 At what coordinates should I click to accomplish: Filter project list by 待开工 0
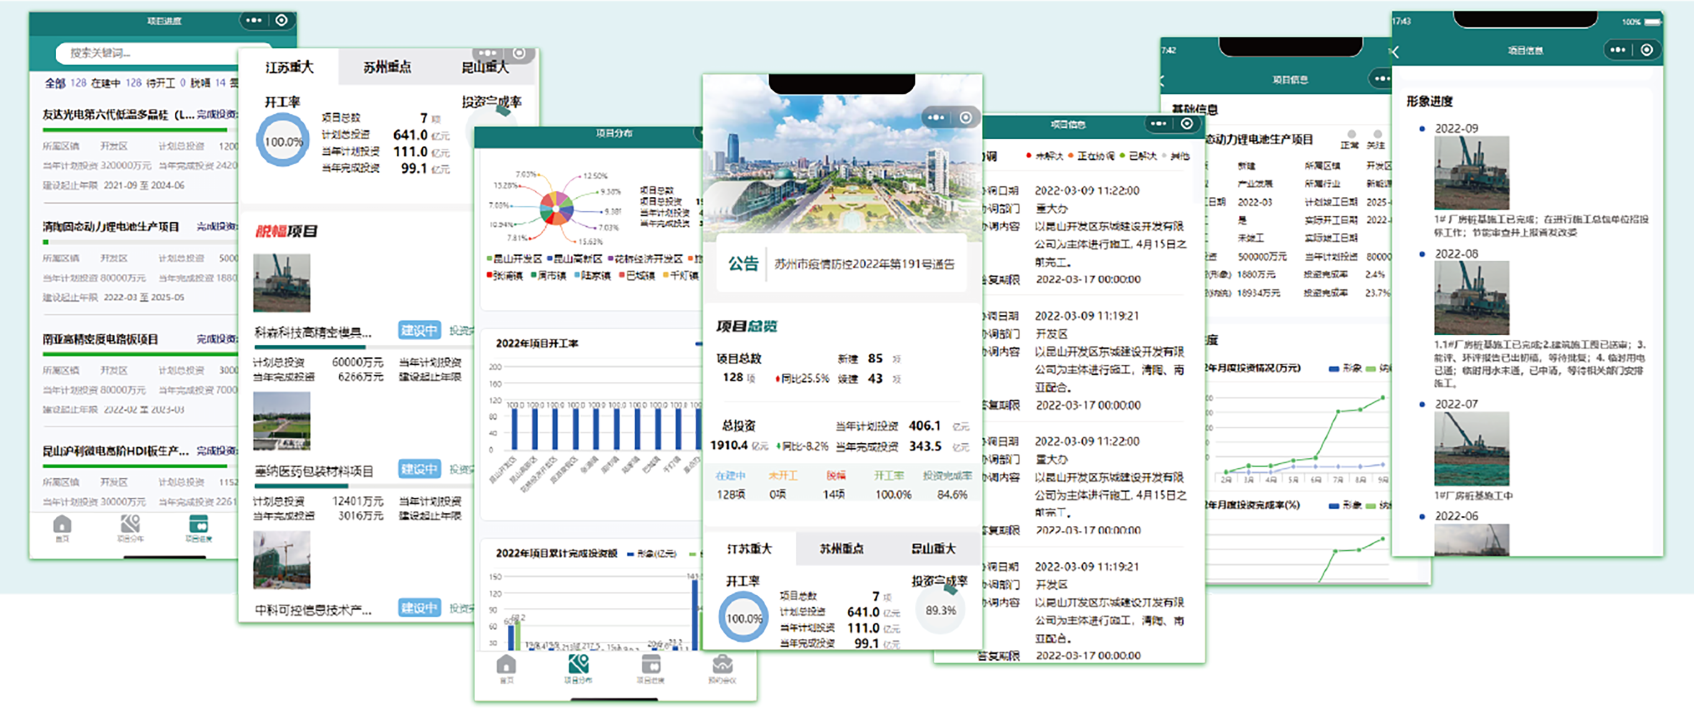click(x=165, y=83)
